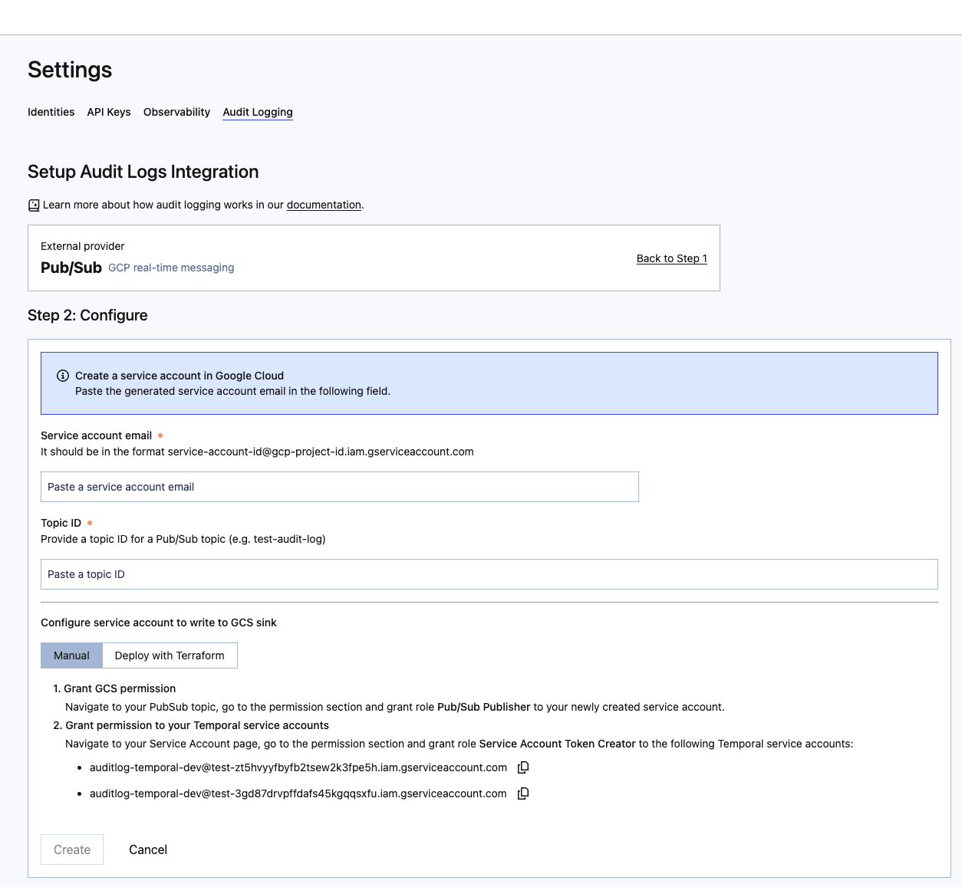Click the info icon in the Google Cloud notice
The height and width of the screenshot is (887, 962).
coord(62,376)
